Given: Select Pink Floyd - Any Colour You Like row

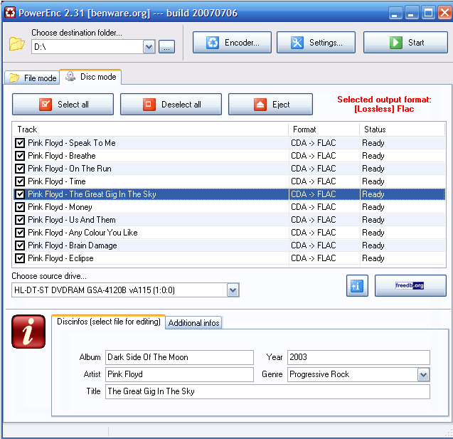Looking at the screenshot, I should point(229,233).
